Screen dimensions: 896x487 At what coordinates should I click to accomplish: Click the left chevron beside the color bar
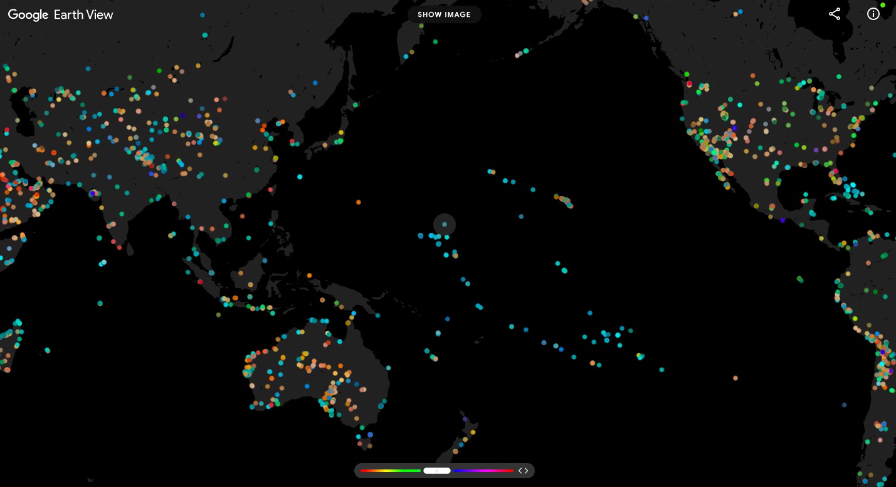tap(520, 471)
